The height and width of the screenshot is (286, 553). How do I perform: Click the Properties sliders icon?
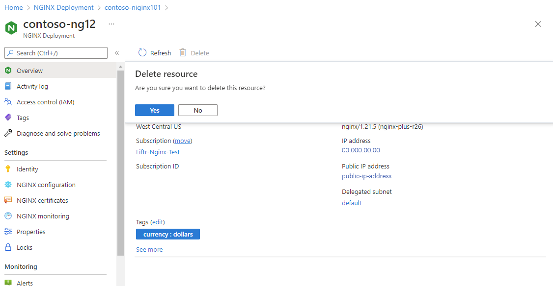pyautogui.click(x=8, y=232)
